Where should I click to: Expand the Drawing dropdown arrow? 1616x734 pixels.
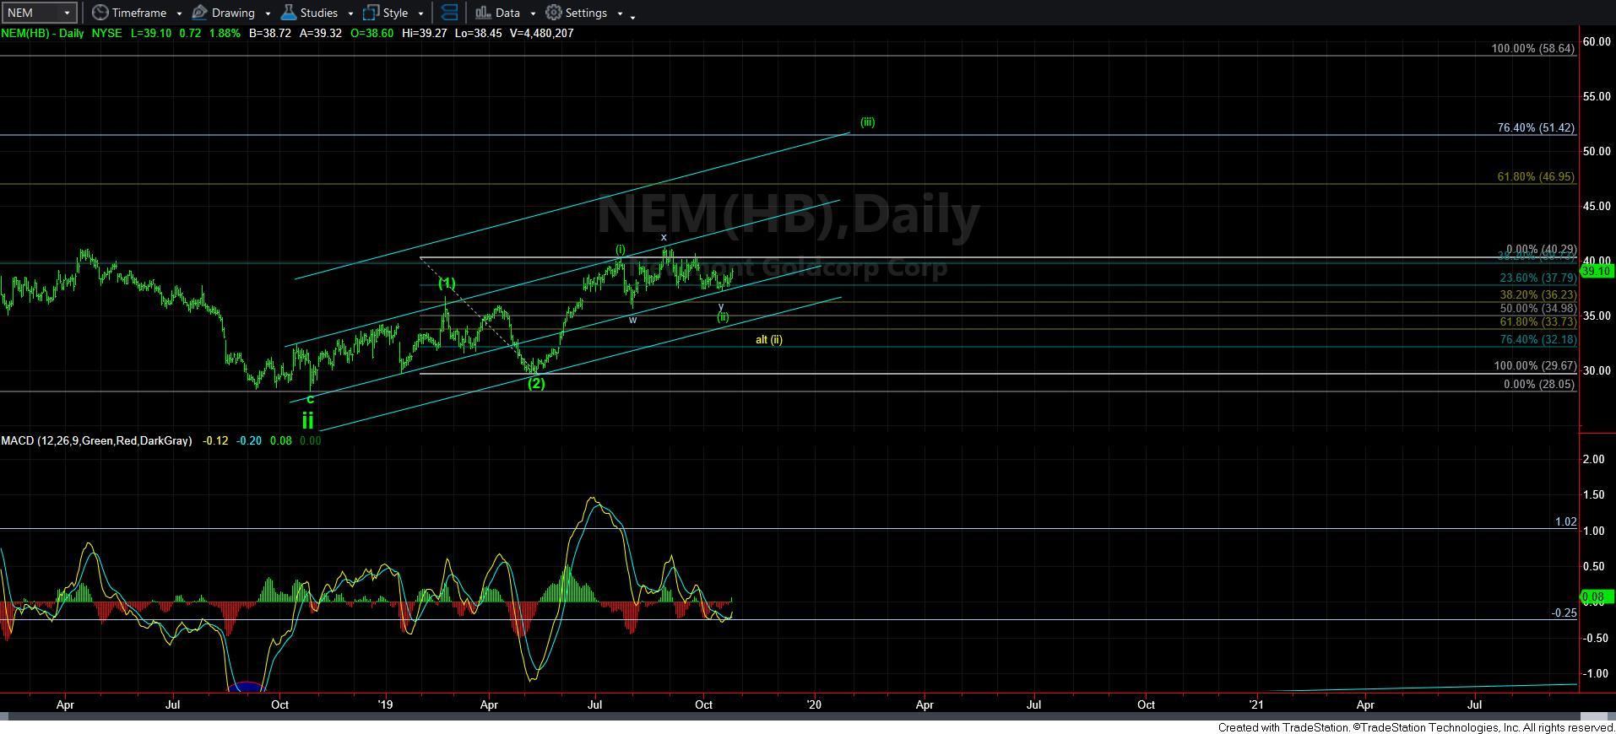click(267, 13)
